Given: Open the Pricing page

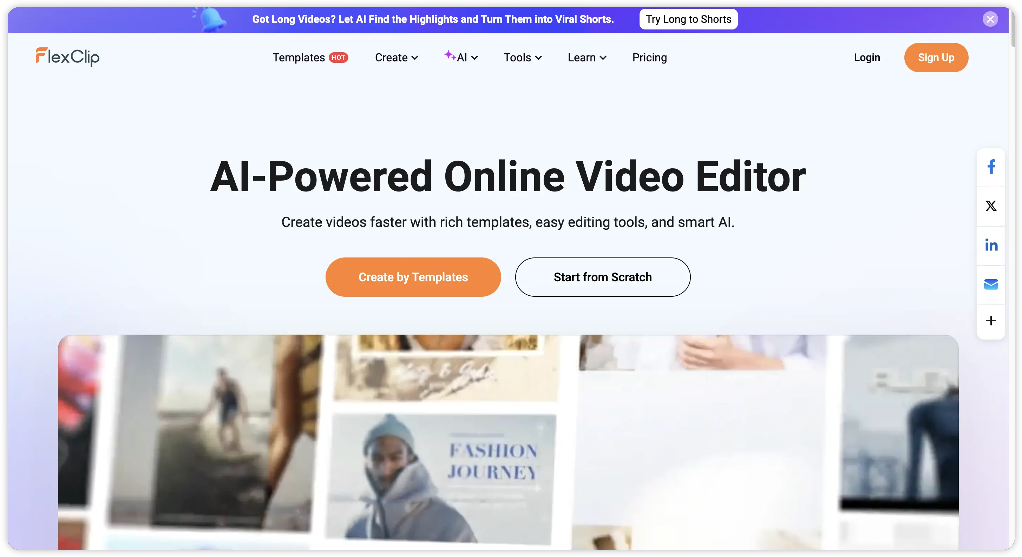Looking at the screenshot, I should (649, 58).
